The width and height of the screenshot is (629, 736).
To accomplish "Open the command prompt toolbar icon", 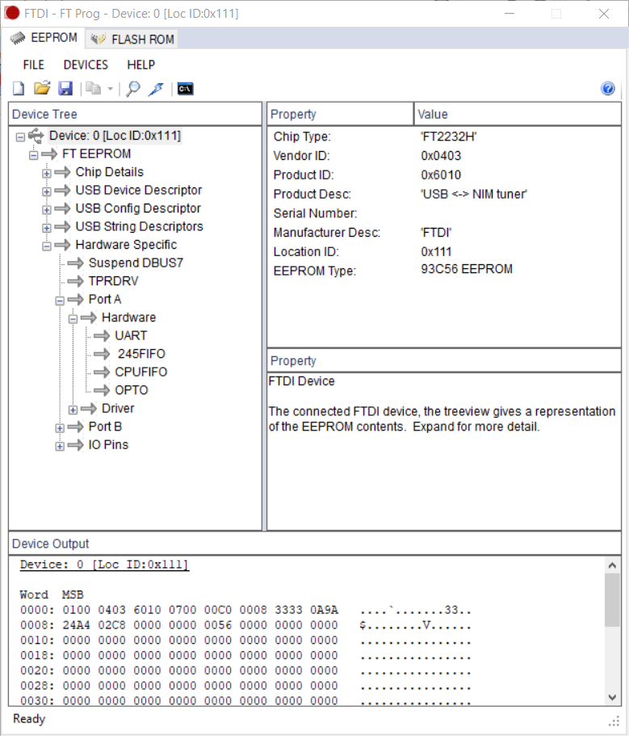I will click(185, 88).
